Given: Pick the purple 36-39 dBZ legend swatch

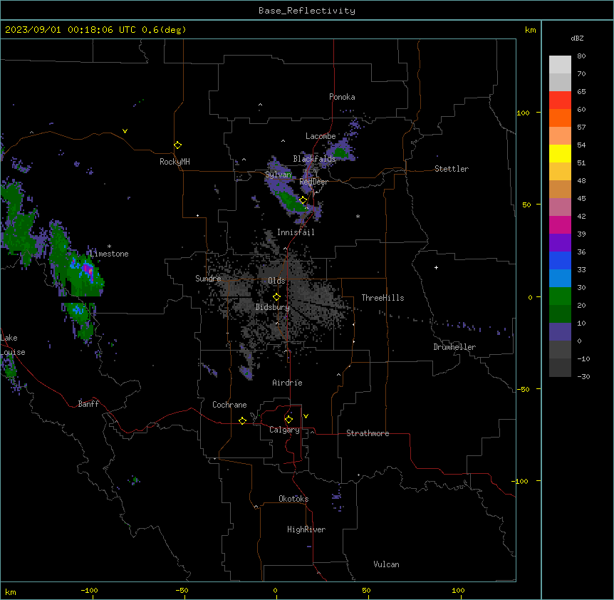Looking at the screenshot, I should (560, 243).
